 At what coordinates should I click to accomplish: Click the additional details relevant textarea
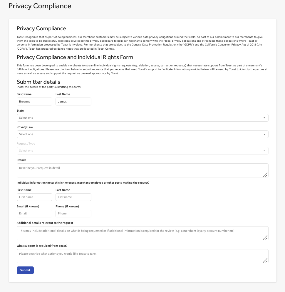(142, 233)
